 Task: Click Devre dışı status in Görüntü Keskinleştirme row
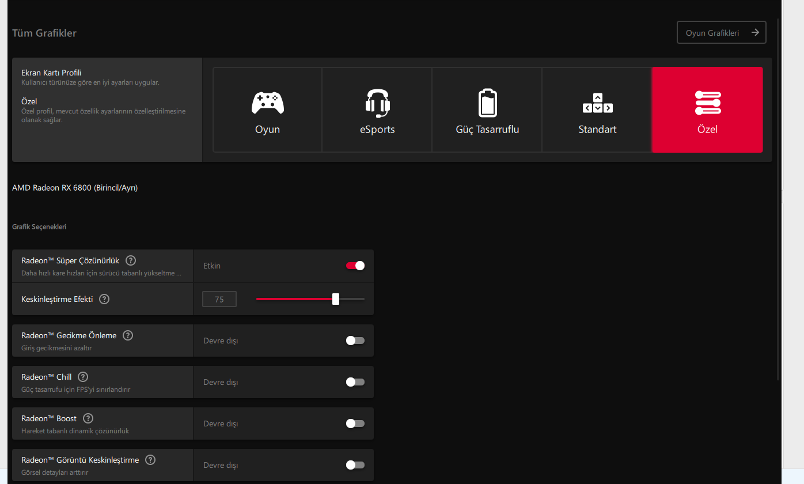coord(221,465)
